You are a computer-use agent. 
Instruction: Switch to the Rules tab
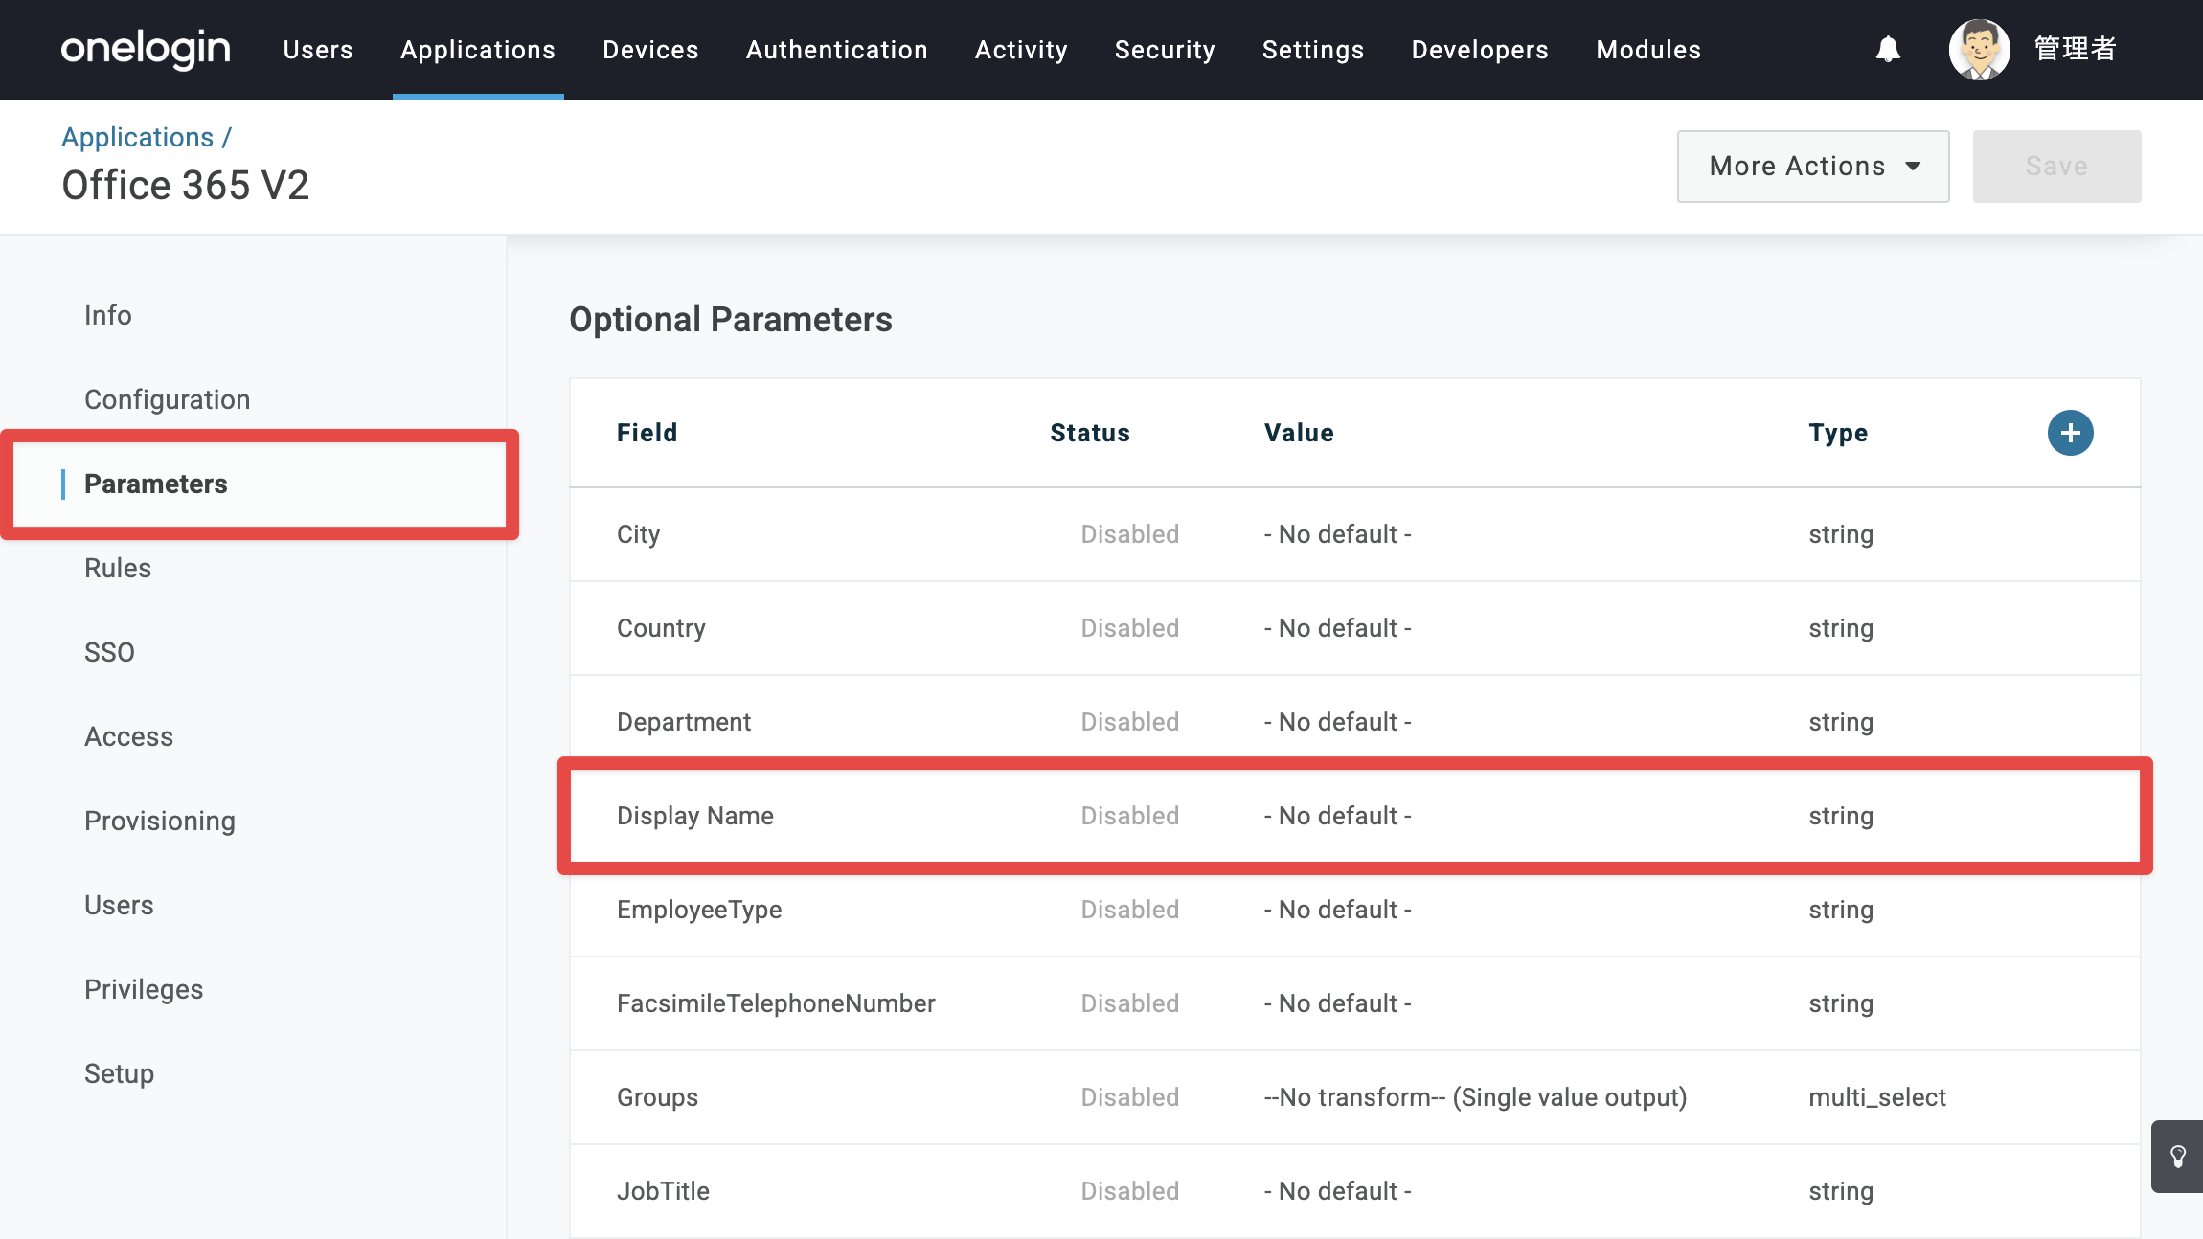(118, 568)
